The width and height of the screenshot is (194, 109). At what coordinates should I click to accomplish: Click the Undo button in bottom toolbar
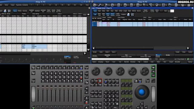point(152,62)
